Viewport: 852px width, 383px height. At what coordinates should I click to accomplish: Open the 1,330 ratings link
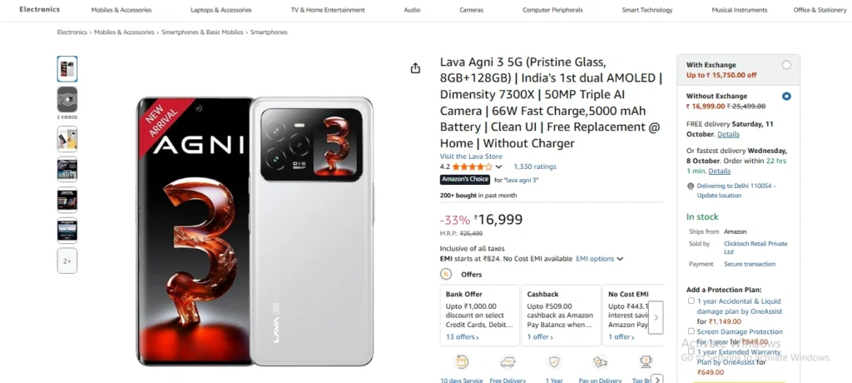pos(534,167)
